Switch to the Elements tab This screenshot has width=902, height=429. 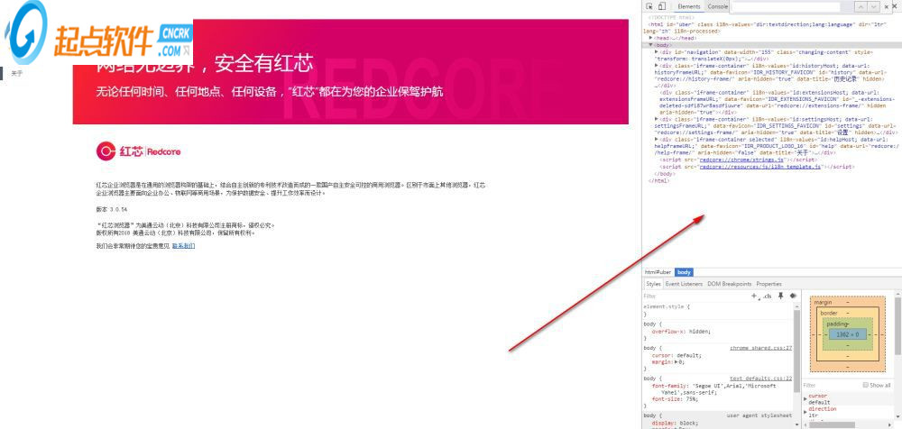coord(688,6)
